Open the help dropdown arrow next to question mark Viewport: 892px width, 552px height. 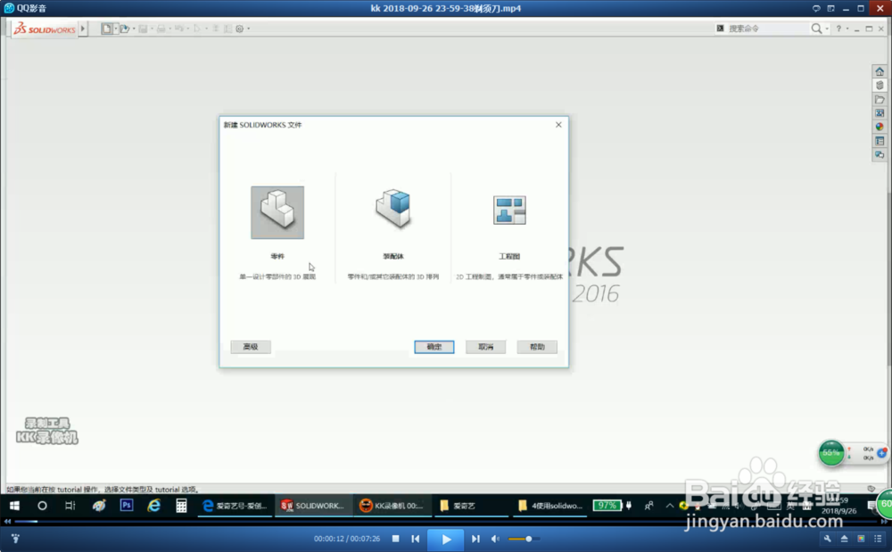847,29
